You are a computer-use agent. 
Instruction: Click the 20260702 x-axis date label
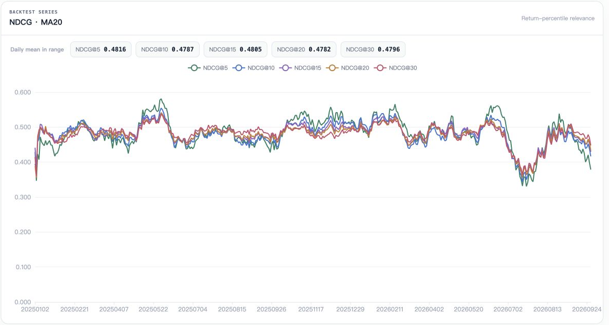click(508, 310)
